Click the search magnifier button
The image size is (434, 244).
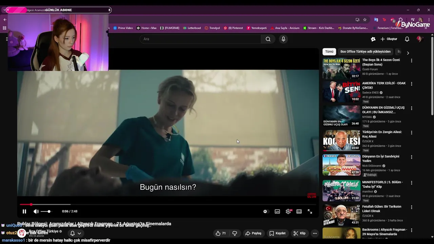pos(268,39)
